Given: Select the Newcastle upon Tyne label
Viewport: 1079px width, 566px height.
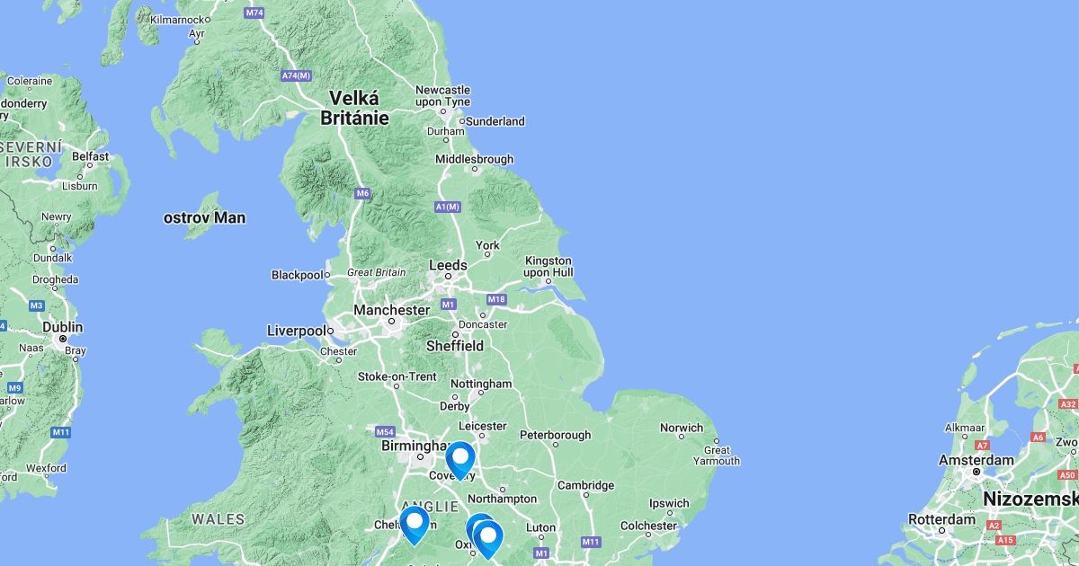Looking at the screenshot, I should tap(442, 96).
